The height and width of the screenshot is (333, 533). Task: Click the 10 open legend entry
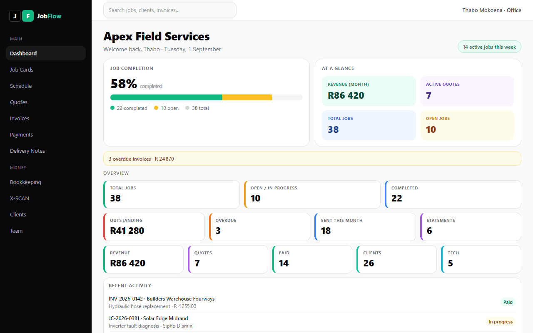click(x=166, y=108)
